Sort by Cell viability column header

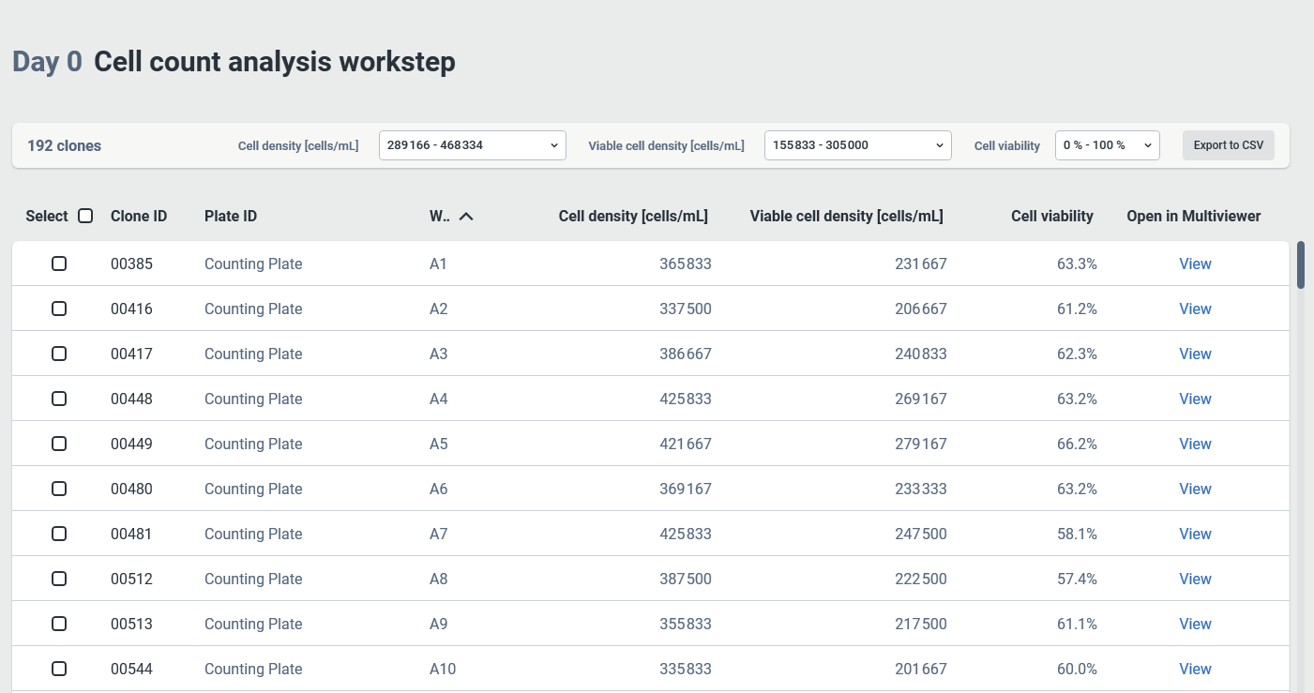pyautogui.click(x=1052, y=216)
